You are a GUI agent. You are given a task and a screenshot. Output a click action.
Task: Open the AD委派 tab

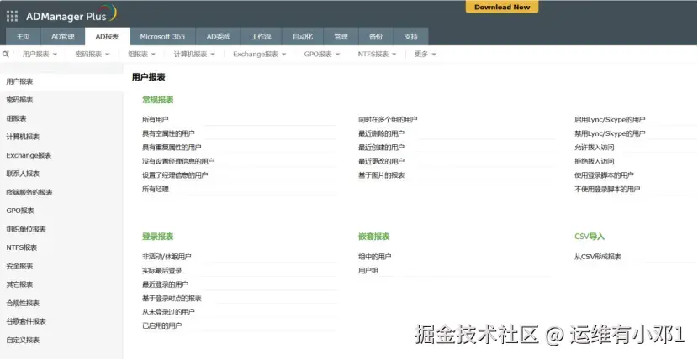coord(218,37)
